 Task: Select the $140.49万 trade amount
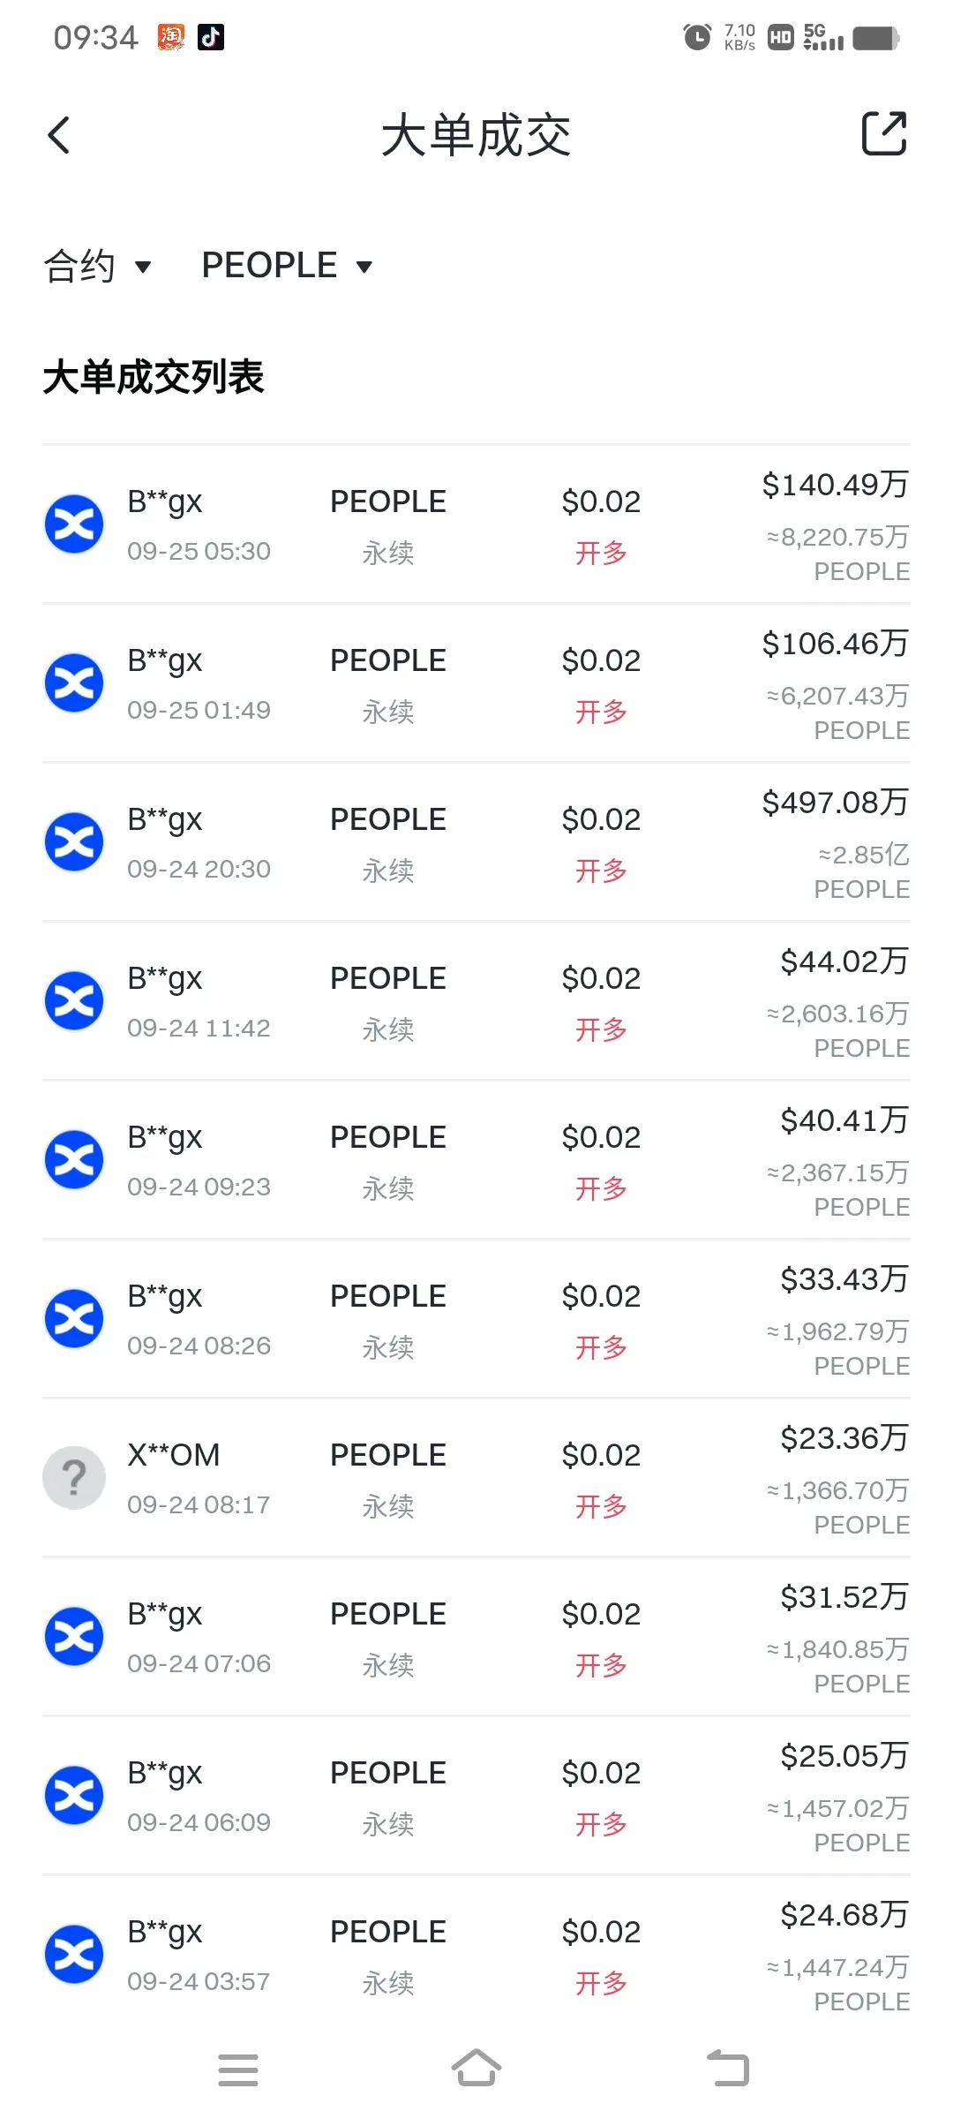tap(836, 484)
